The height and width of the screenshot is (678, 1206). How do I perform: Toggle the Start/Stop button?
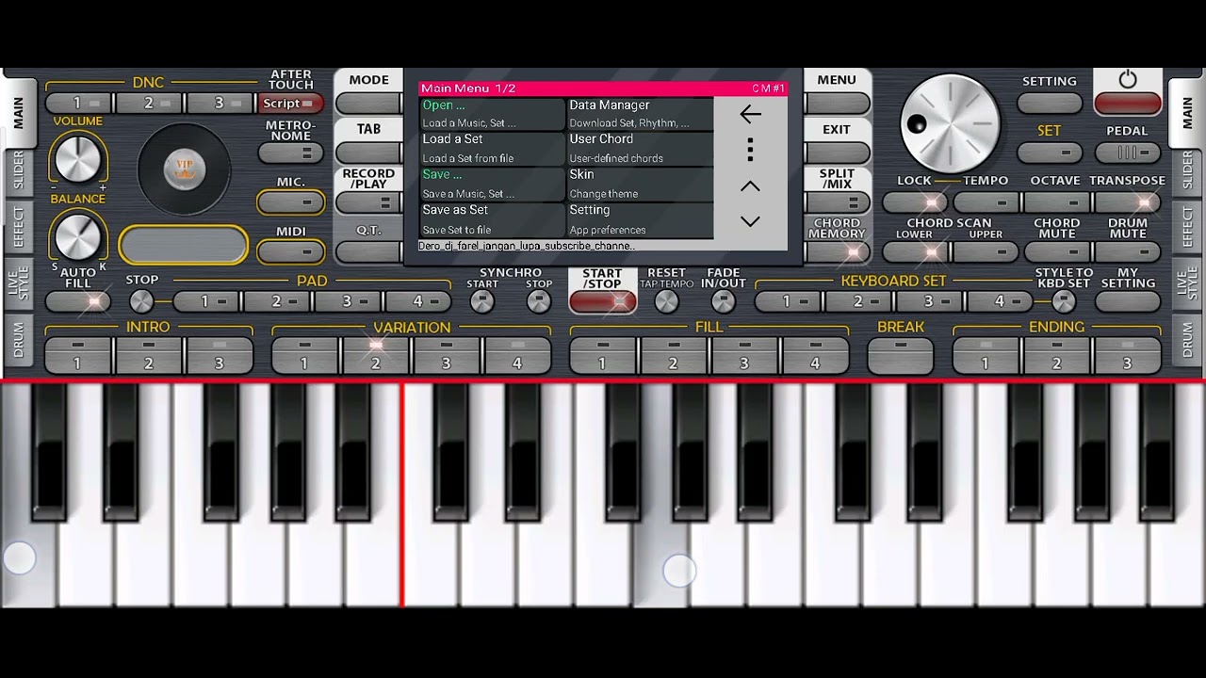tap(602, 301)
